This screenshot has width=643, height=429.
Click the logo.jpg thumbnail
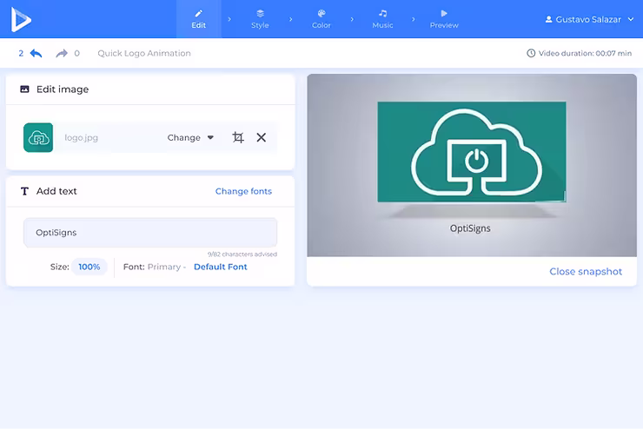pos(38,138)
